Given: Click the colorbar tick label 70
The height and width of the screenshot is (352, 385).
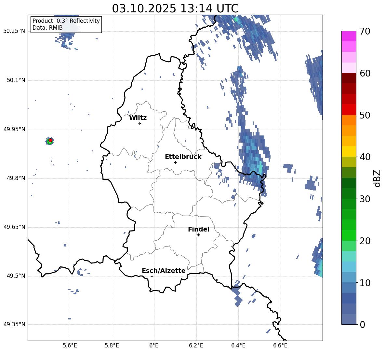Looking at the screenshot, I should pyautogui.click(x=365, y=32).
